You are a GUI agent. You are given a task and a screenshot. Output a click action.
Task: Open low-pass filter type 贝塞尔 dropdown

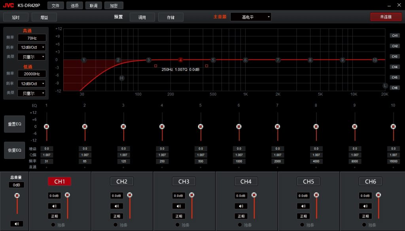(32, 93)
